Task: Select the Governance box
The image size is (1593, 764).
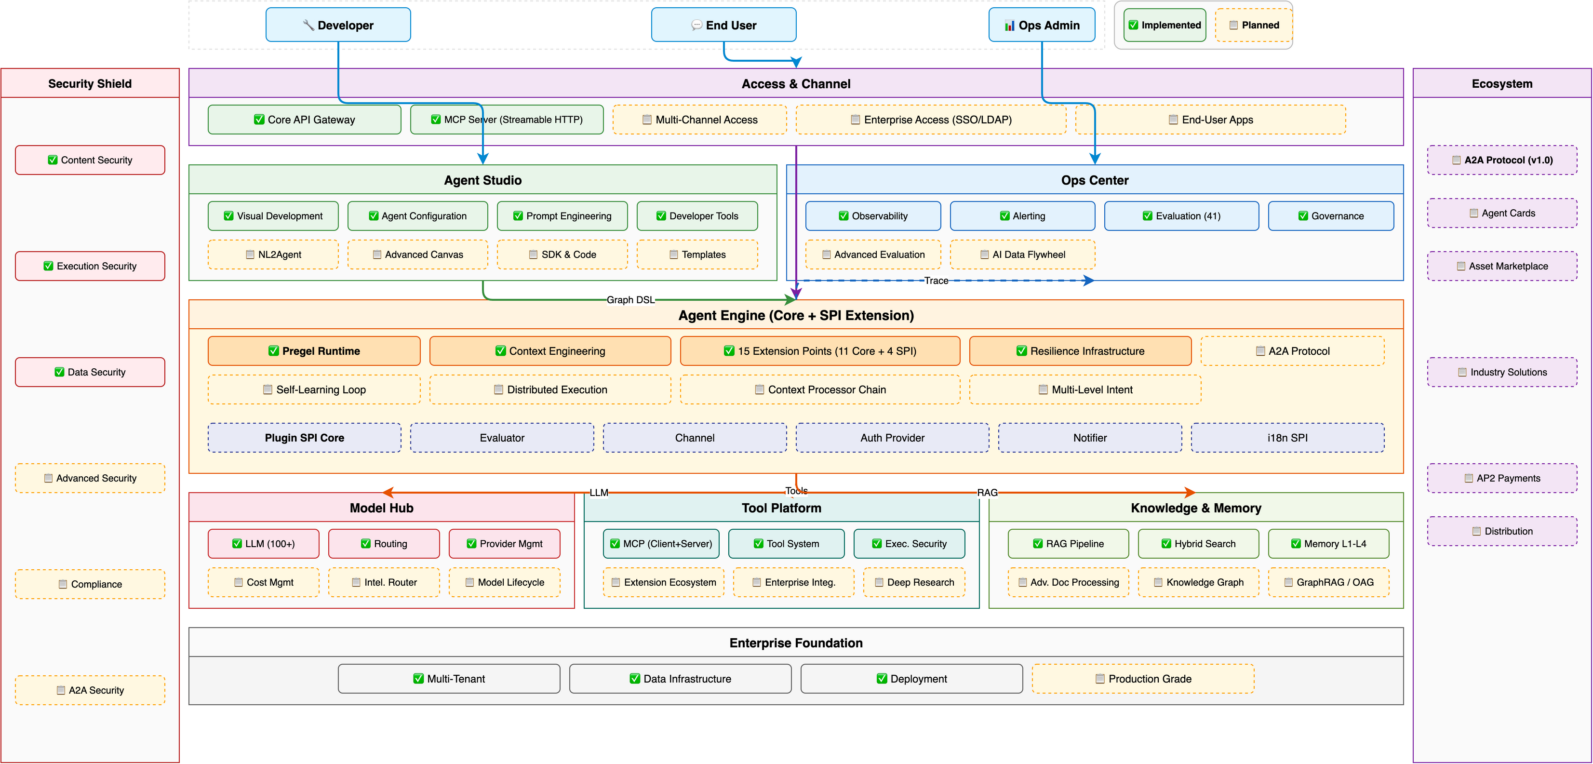Action: point(1331,216)
